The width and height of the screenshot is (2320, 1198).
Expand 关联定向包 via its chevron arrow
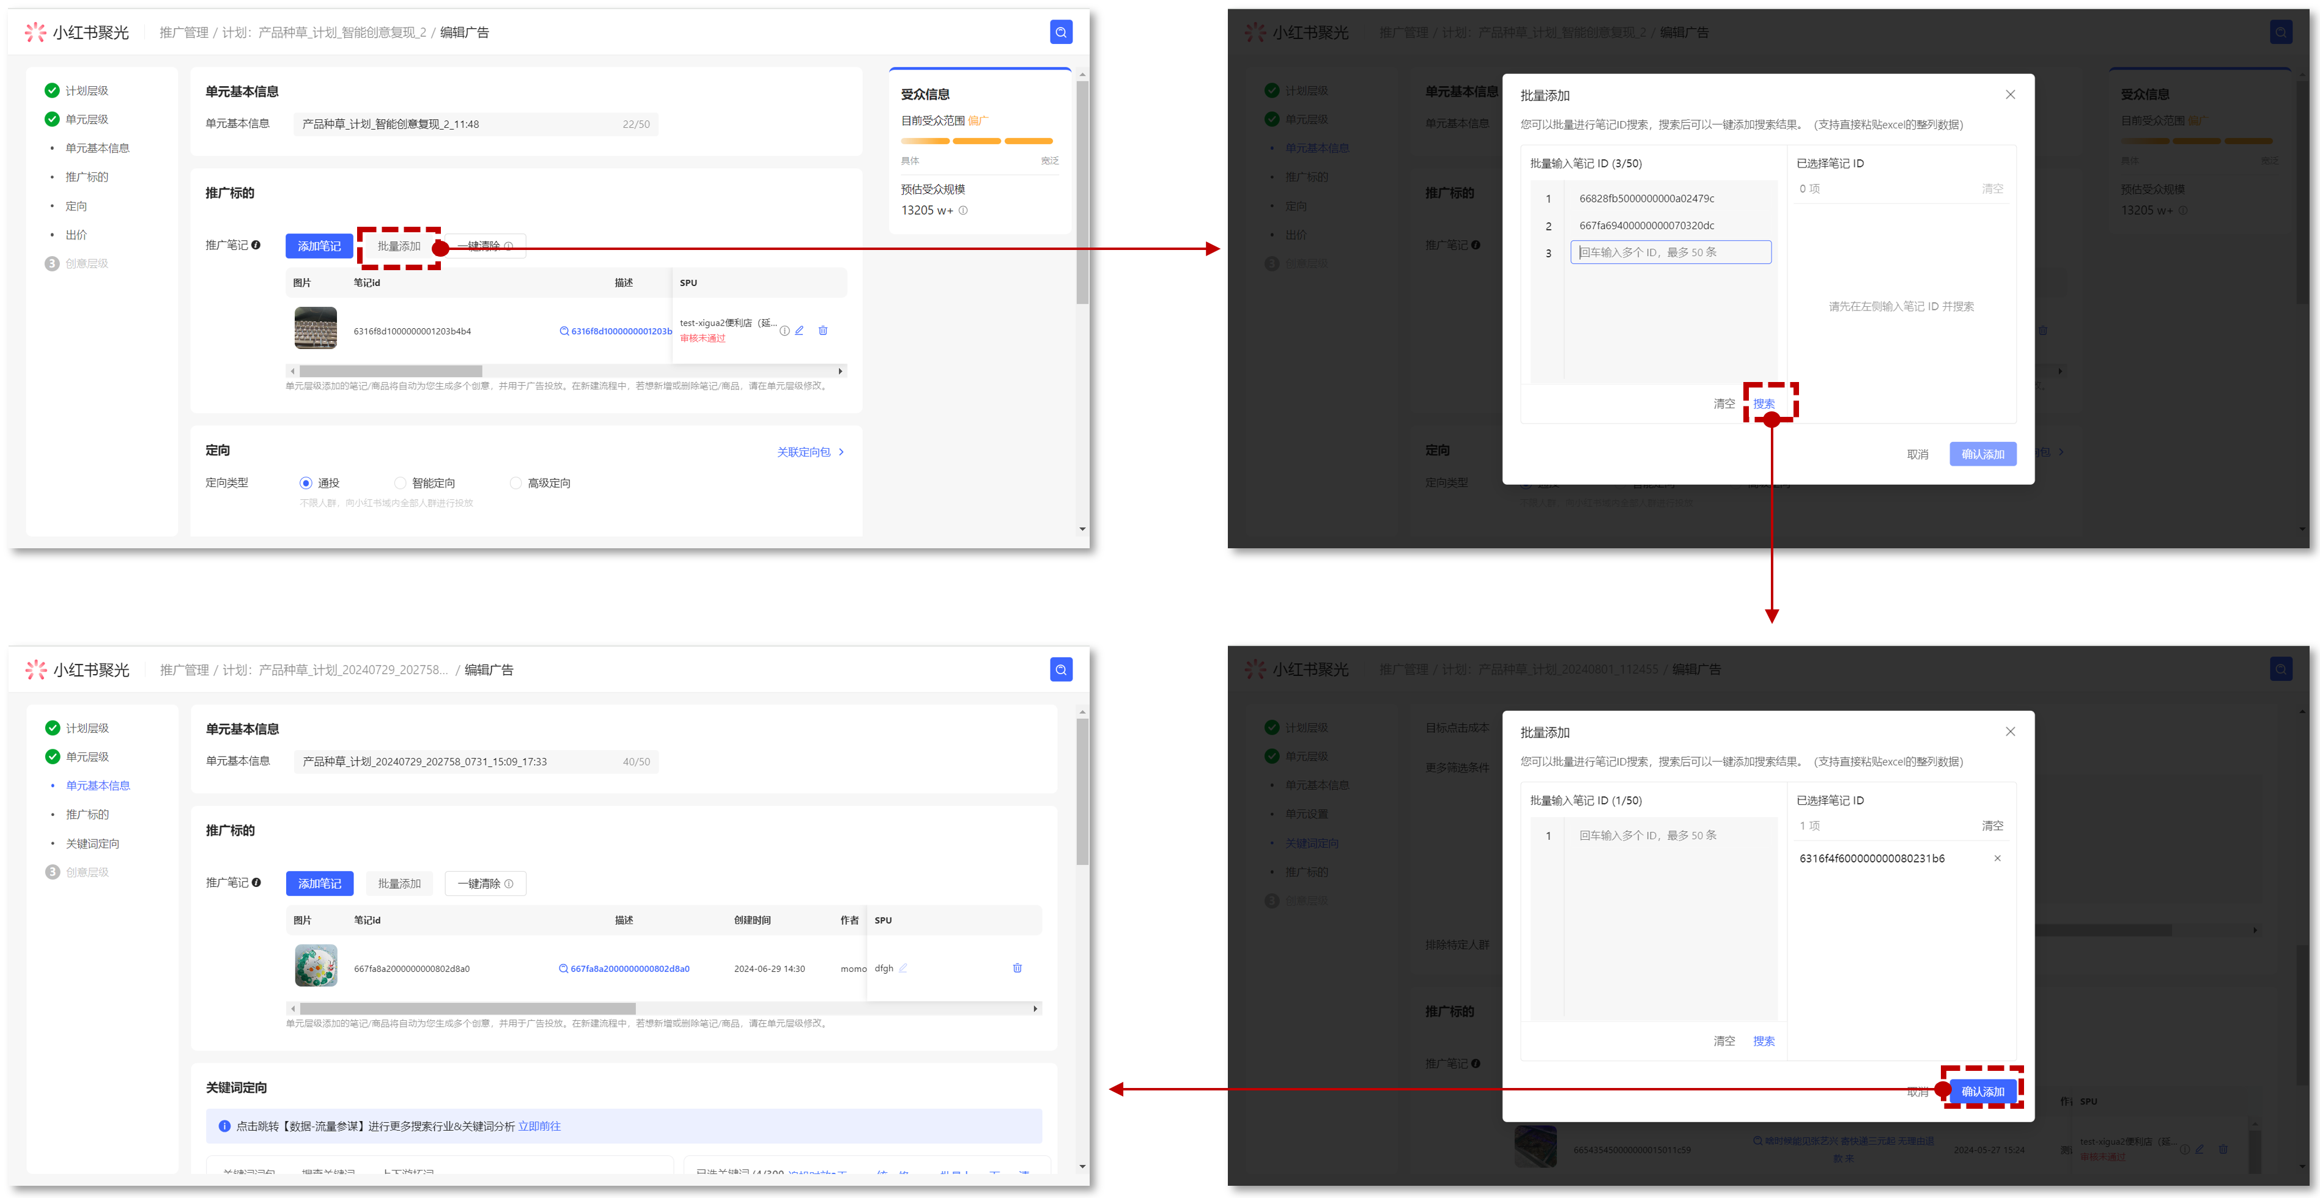pyautogui.click(x=842, y=452)
